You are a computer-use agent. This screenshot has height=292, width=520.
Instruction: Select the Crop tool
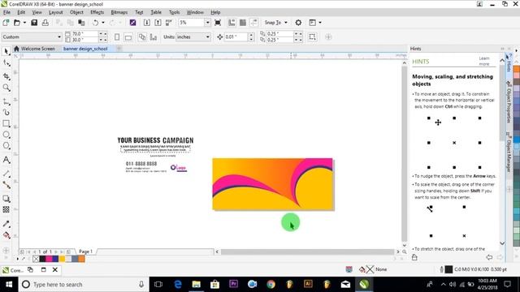6,76
